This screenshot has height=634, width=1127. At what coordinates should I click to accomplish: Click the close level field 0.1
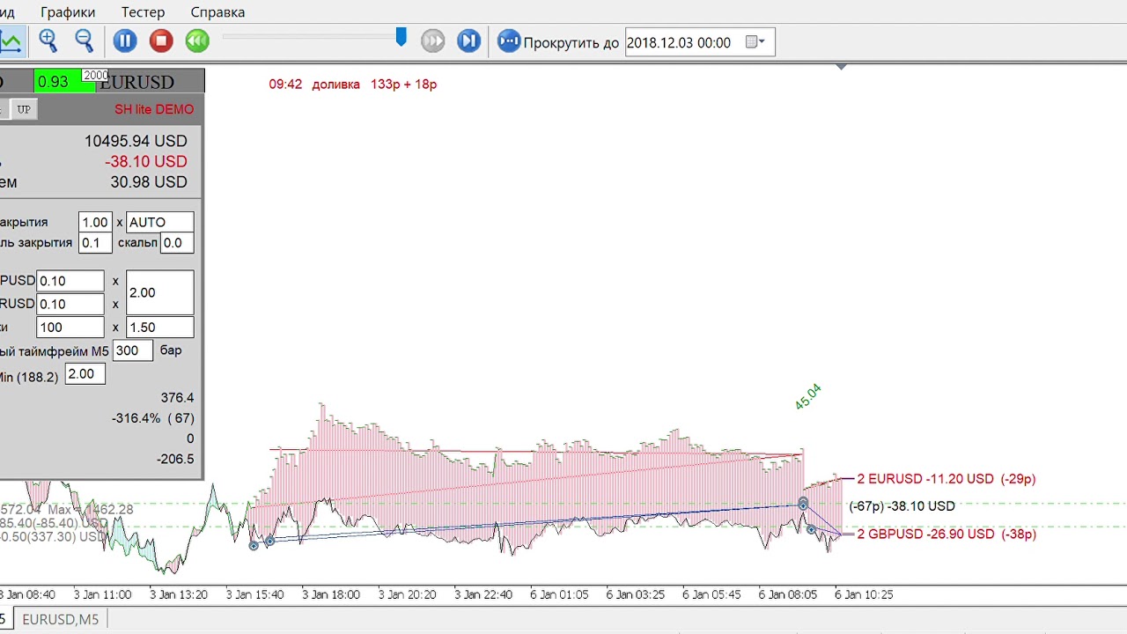pyautogui.click(x=95, y=243)
